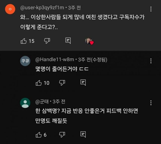Image resolution: width=161 pixels, height=144 pixels.
Task: Dislike the comment by @user-kp3qy9zf1m
Action: [x=47, y=41]
